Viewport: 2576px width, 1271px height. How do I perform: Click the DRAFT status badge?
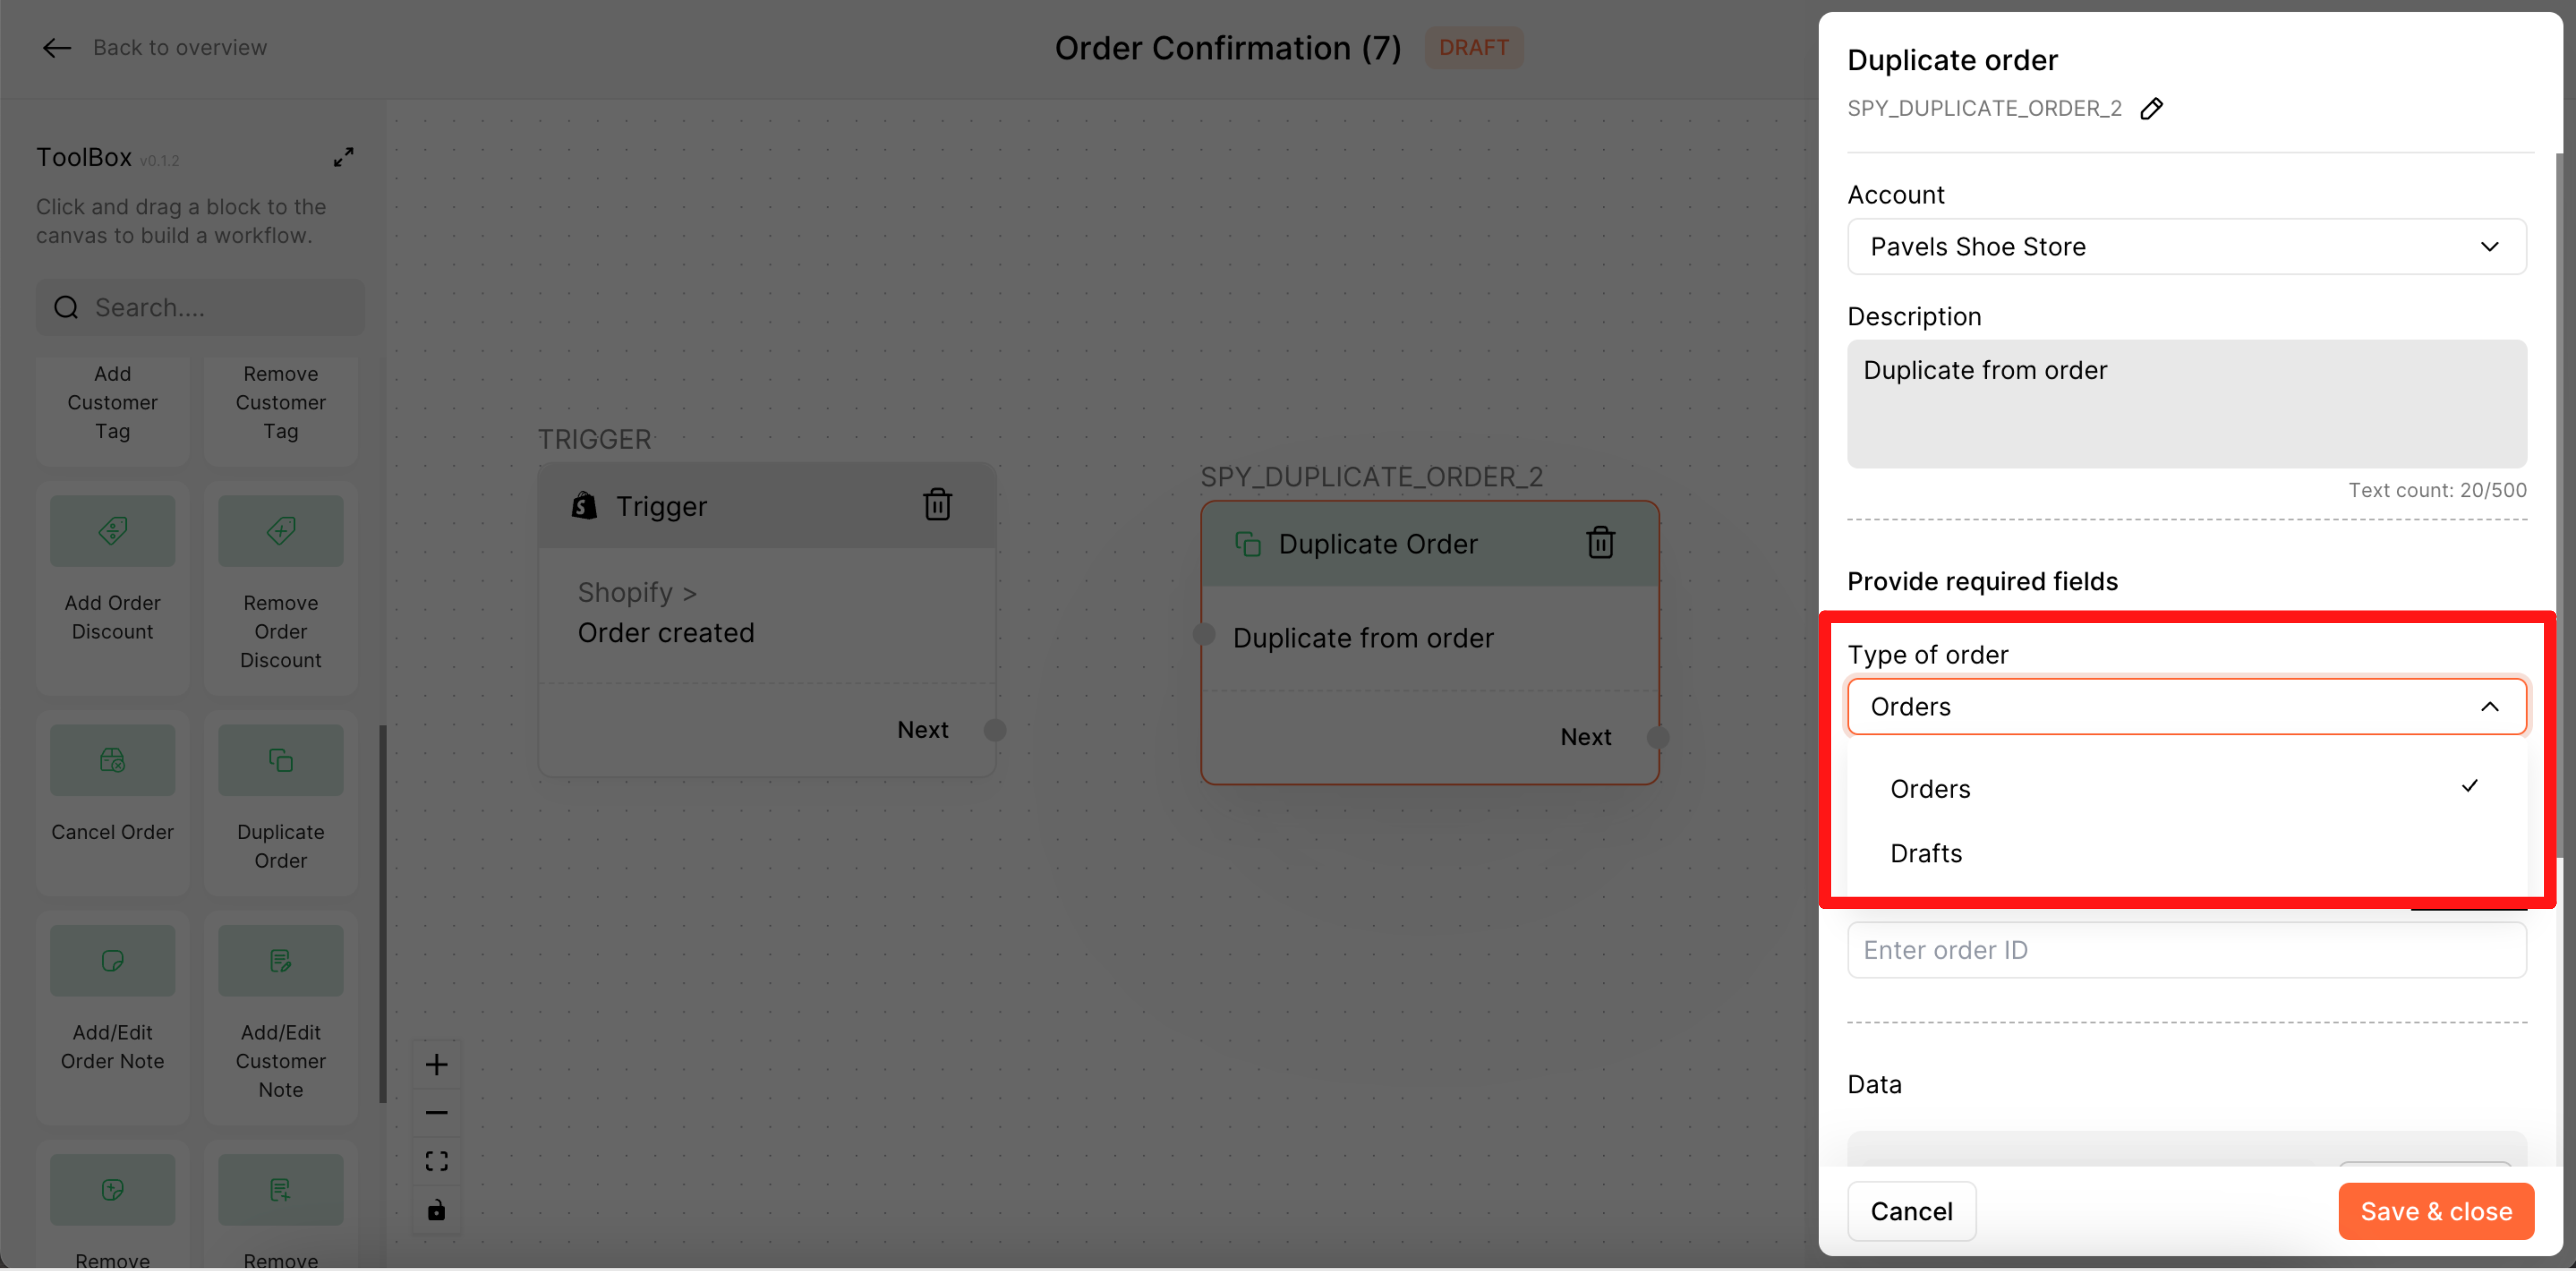click(x=1473, y=47)
